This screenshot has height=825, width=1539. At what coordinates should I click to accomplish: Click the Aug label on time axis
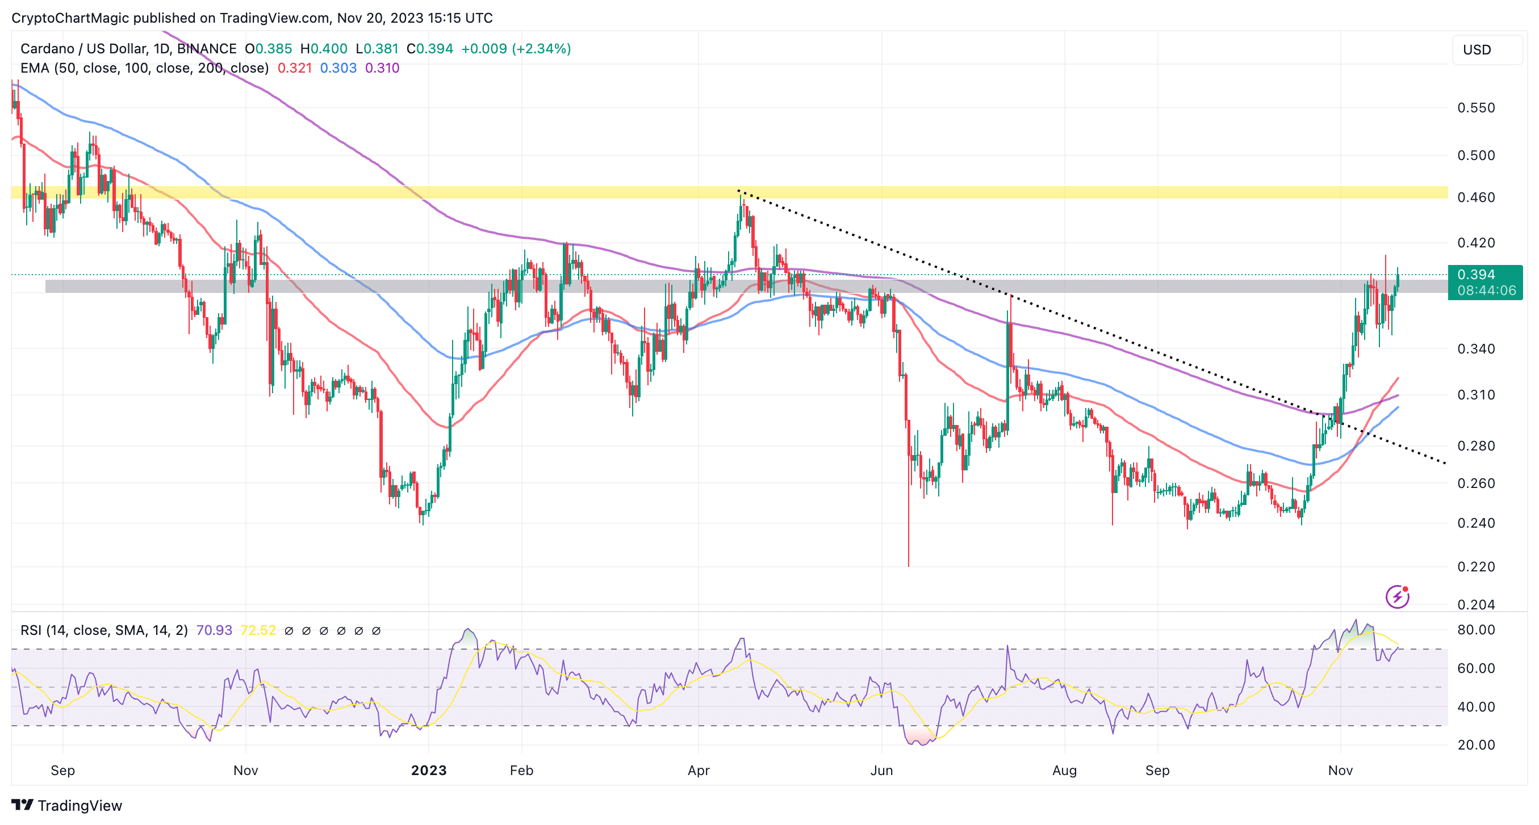tap(1065, 771)
